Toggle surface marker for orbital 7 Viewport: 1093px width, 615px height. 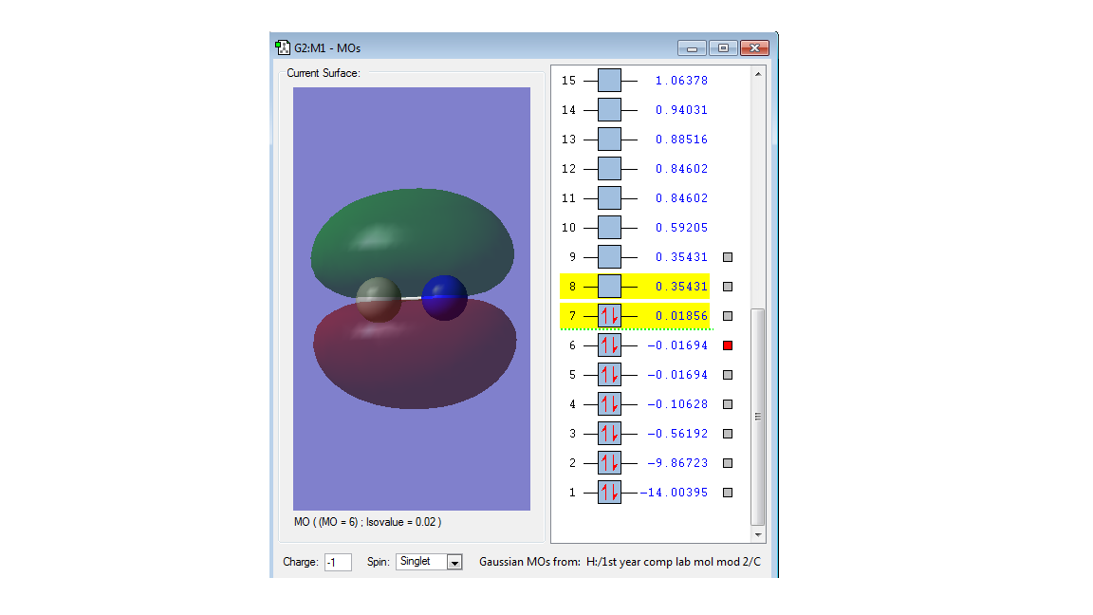pos(728,316)
